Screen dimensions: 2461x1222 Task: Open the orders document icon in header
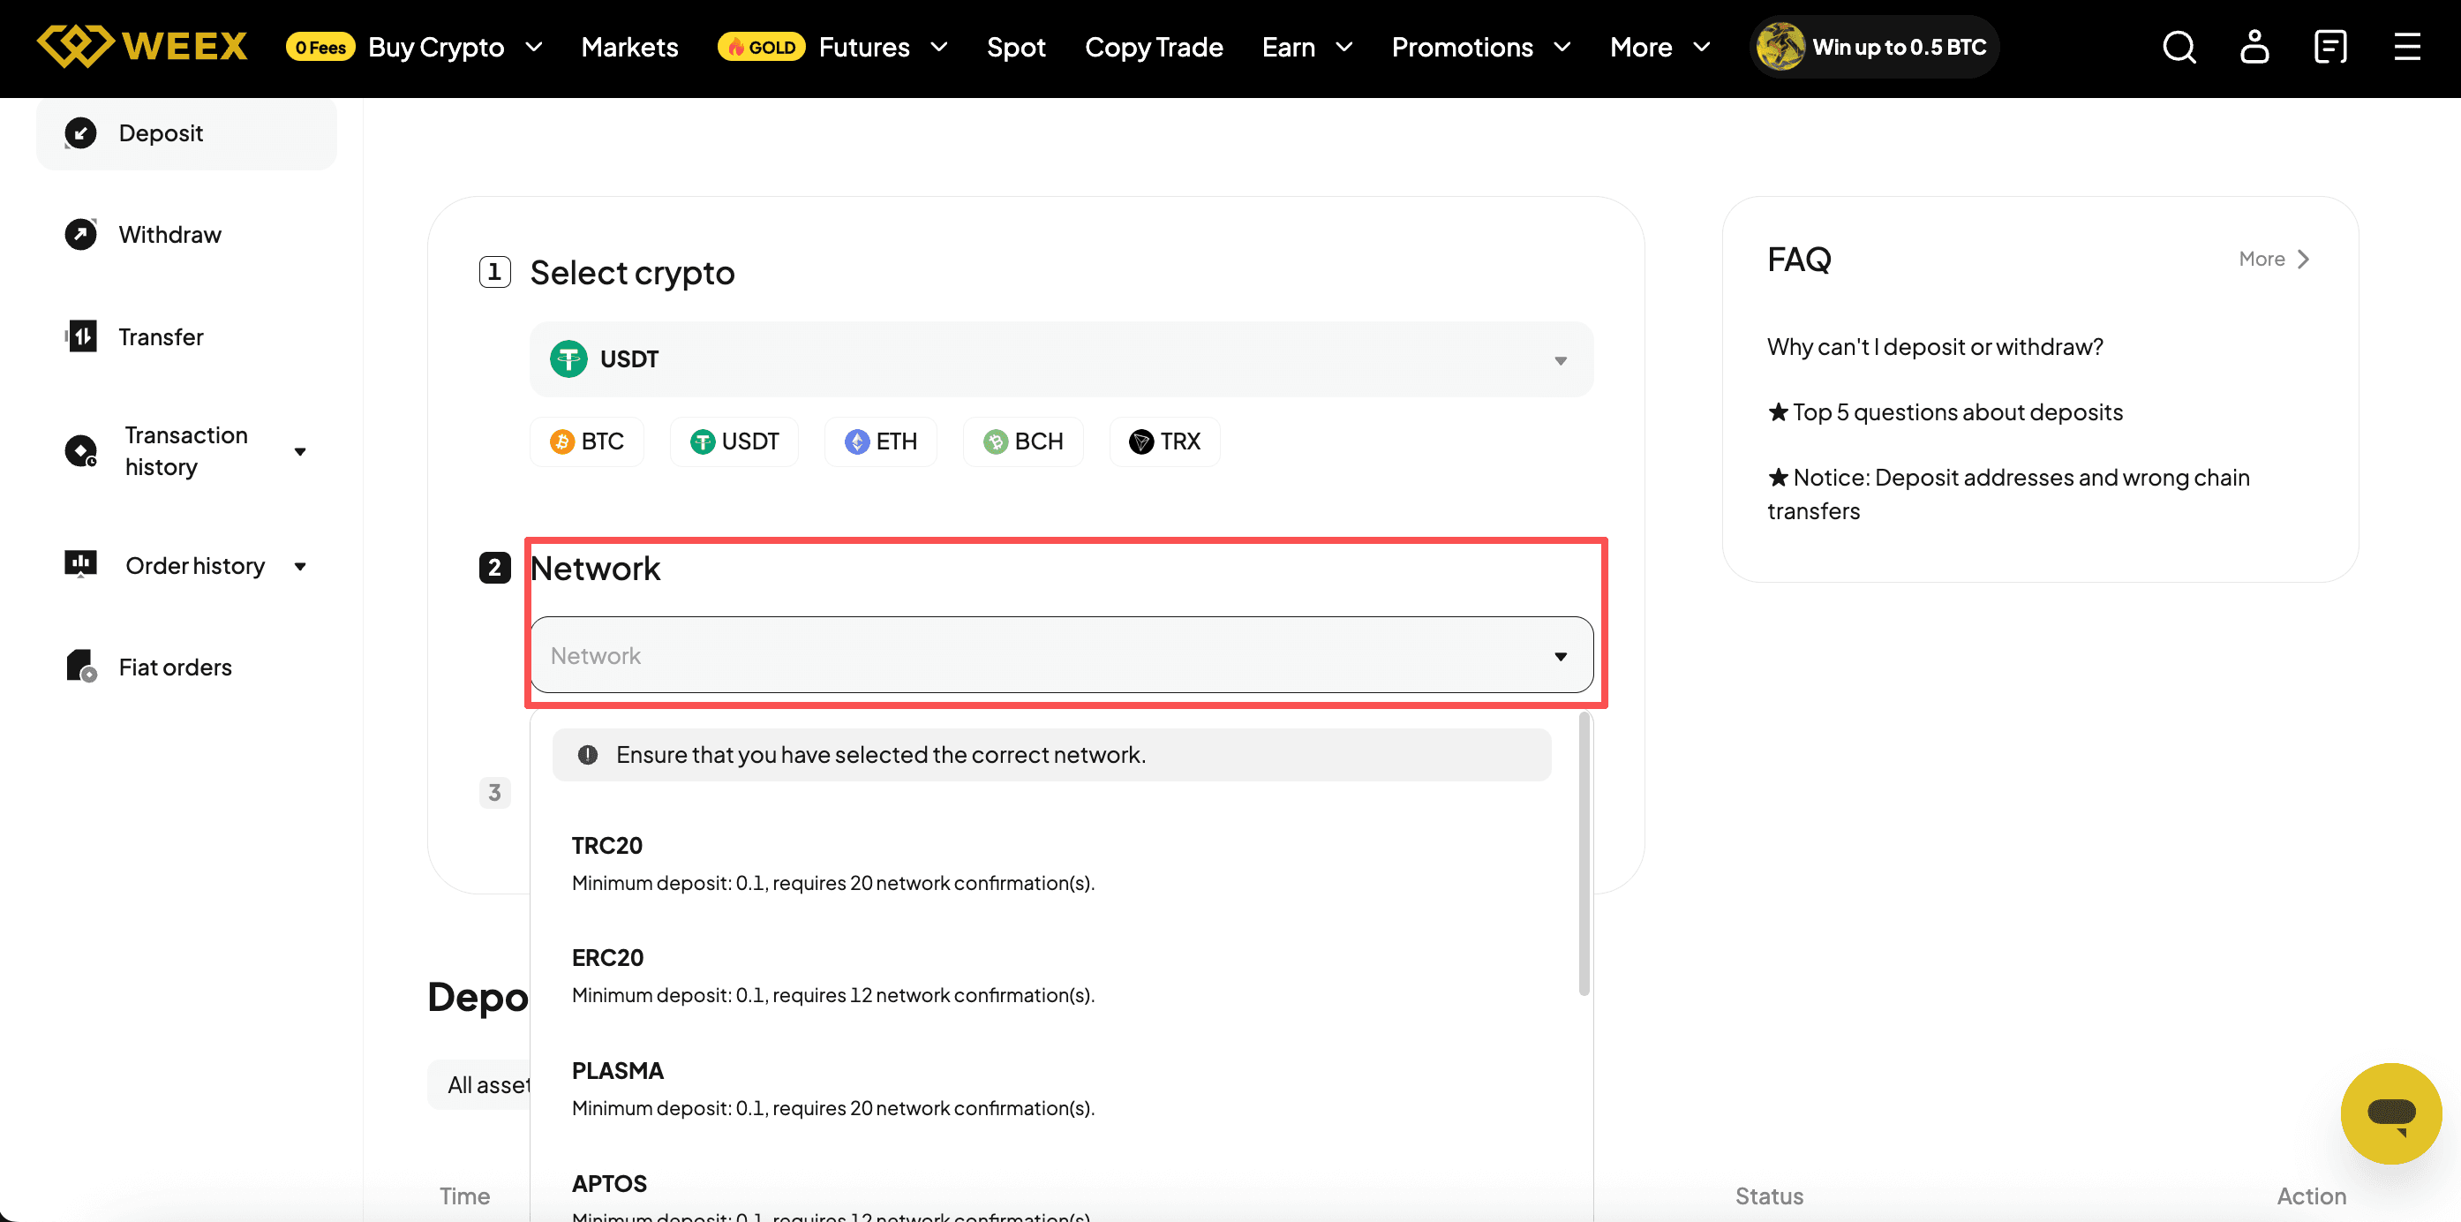click(x=2330, y=47)
